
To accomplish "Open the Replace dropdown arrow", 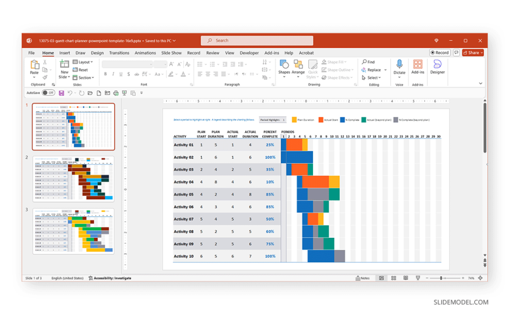I will click(x=386, y=70).
